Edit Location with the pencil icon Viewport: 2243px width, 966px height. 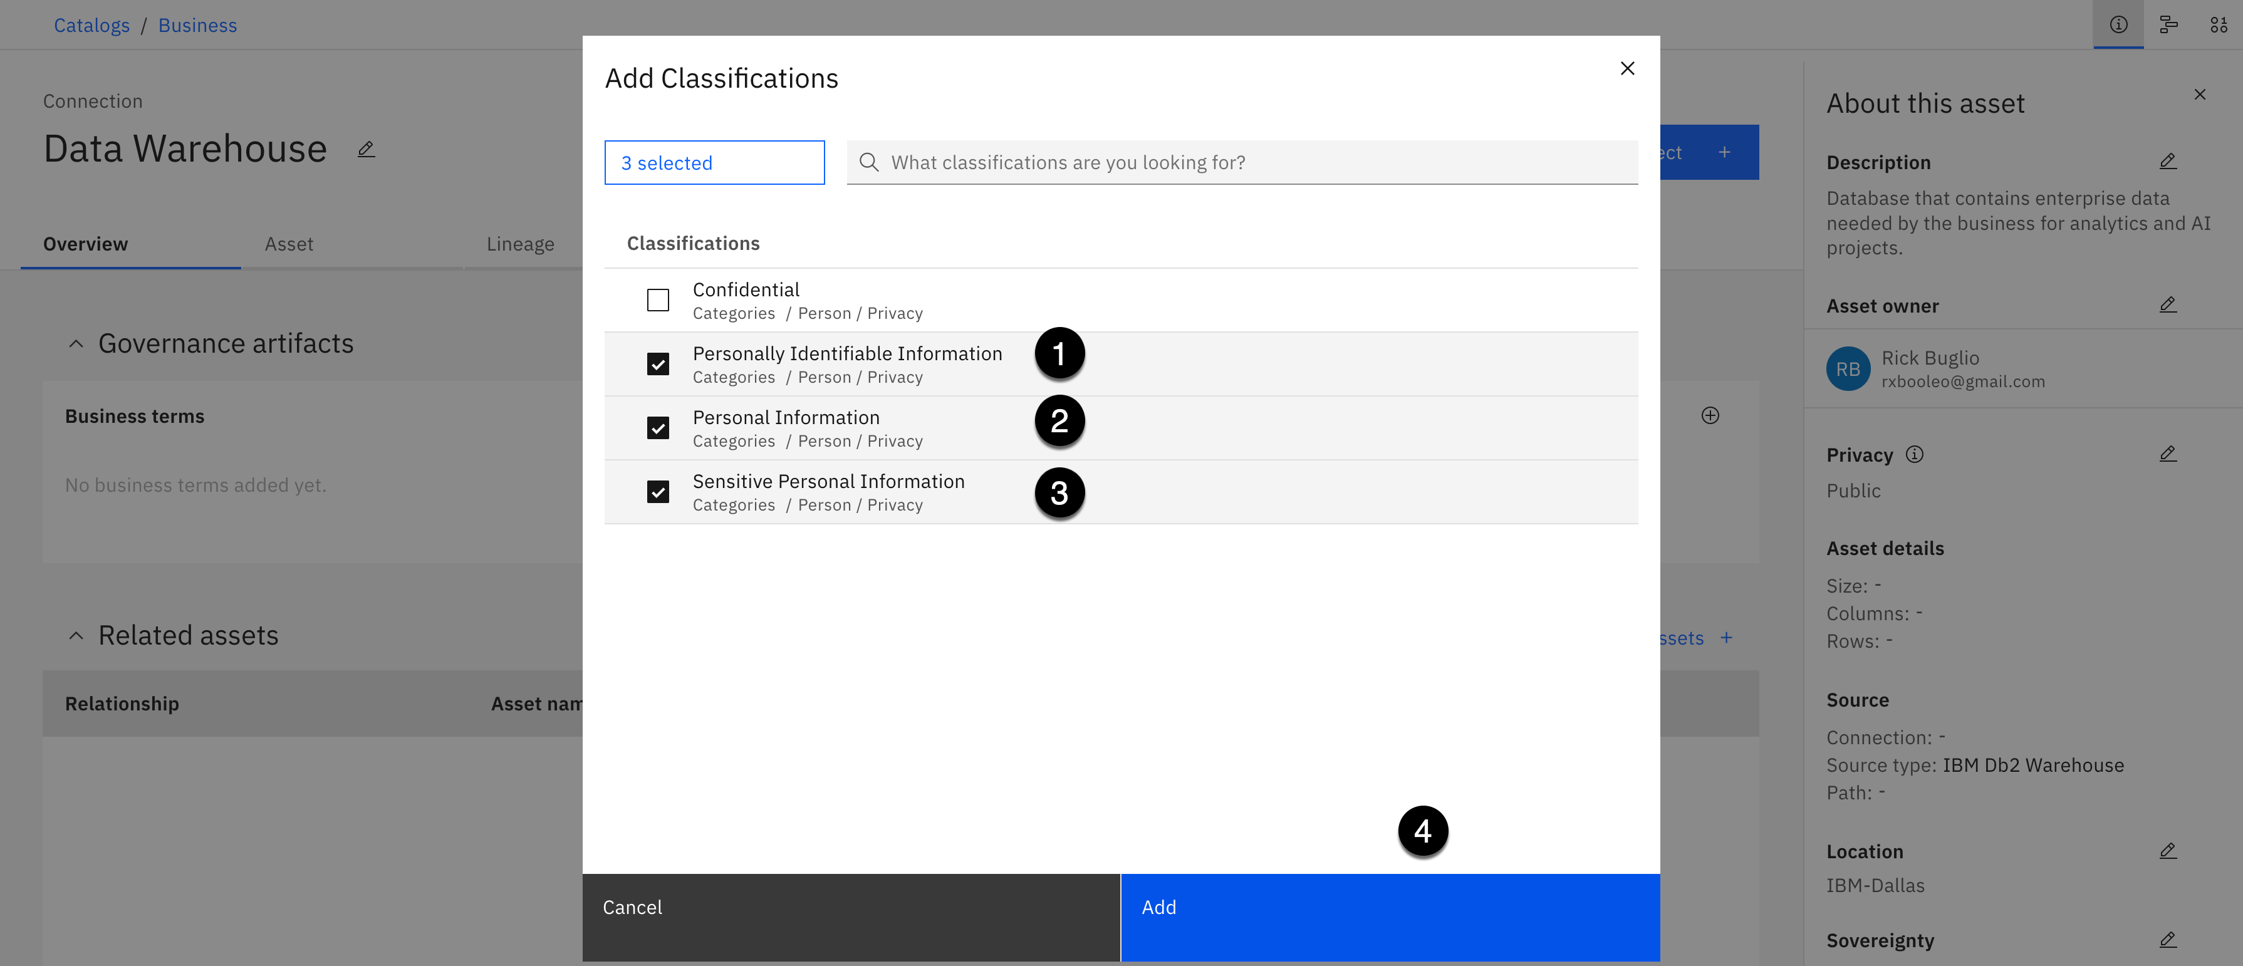(x=2167, y=851)
